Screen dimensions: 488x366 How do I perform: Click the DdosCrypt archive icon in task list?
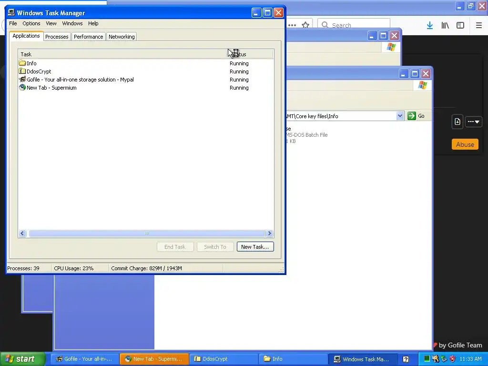coord(22,71)
